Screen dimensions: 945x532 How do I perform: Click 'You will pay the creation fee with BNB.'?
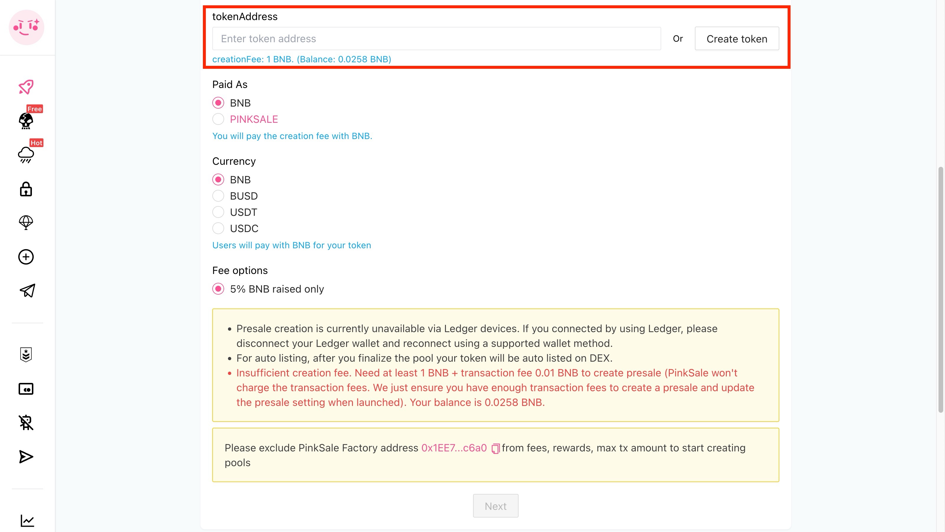coord(292,136)
